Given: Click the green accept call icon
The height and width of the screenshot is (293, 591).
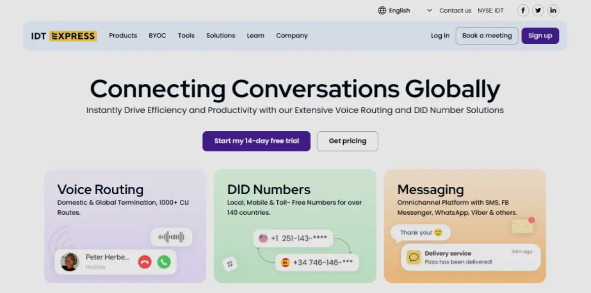Looking at the screenshot, I should (164, 262).
